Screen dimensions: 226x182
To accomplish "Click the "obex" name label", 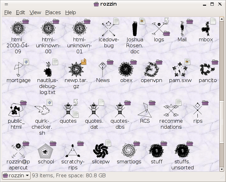I will click(x=126, y=80).
